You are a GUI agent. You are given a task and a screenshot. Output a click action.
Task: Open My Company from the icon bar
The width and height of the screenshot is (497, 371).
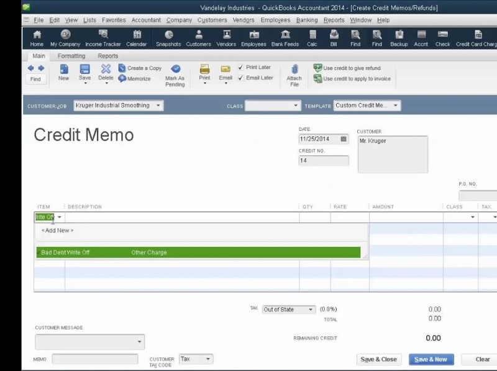(x=65, y=38)
